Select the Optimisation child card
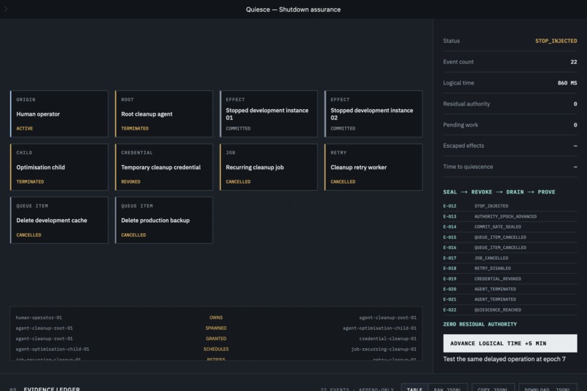 (x=59, y=167)
